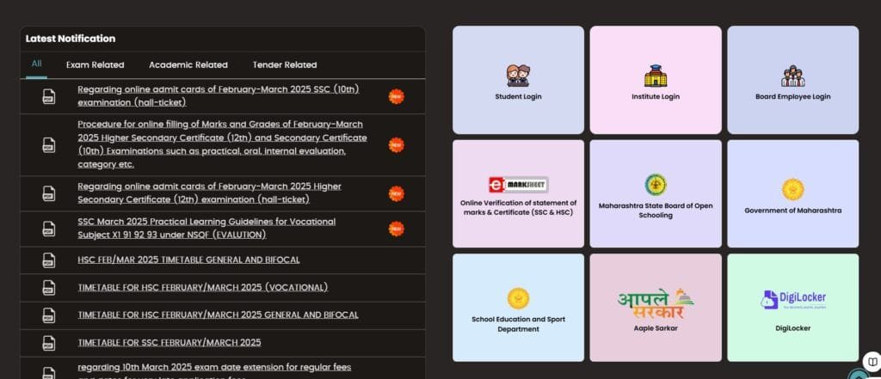Open Timetable for HSC 2025 (Vocational) link
This screenshot has width=881, height=379.
pos(202,287)
